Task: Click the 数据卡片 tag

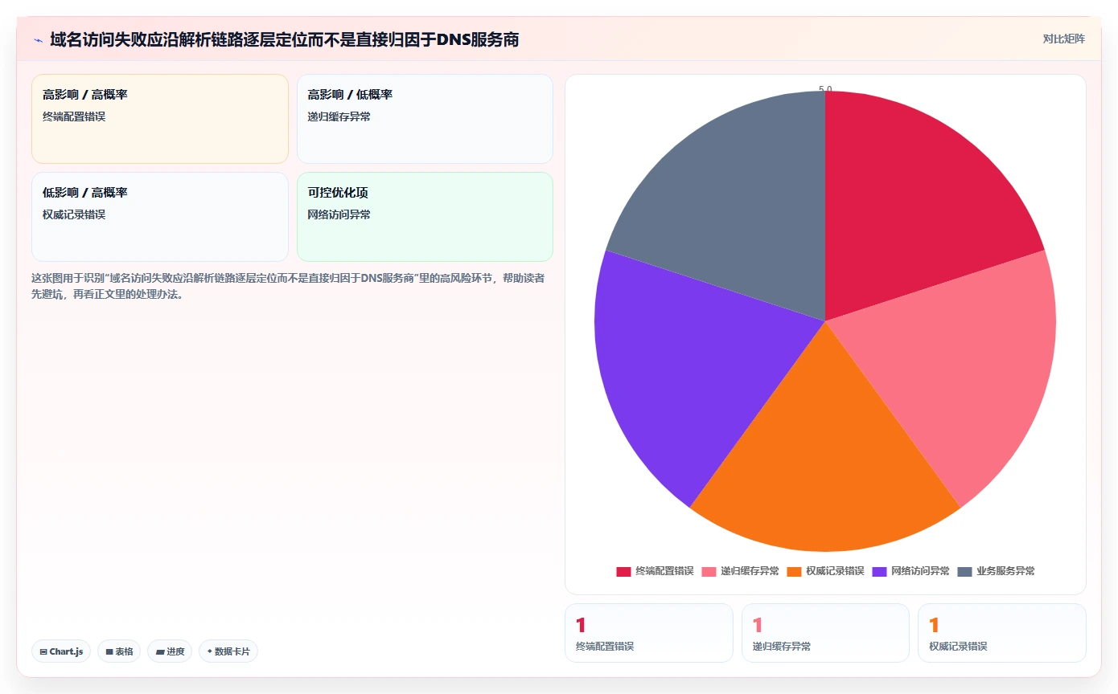Action: coord(228,651)
